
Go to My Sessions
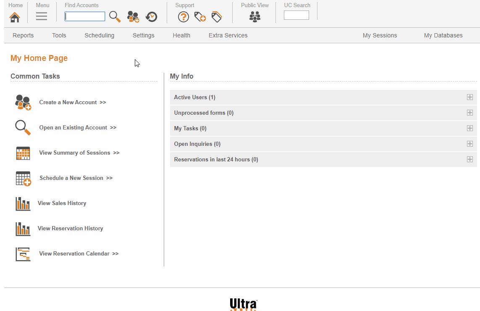pos(380,35)
